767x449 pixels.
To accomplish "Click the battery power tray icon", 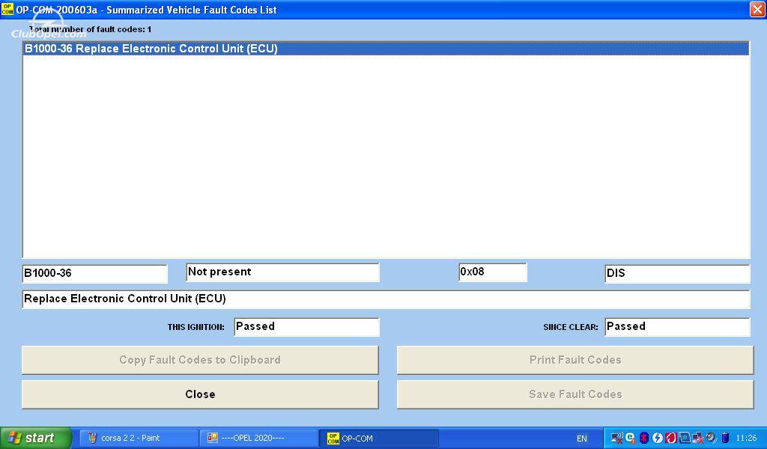I will (725, 438).
